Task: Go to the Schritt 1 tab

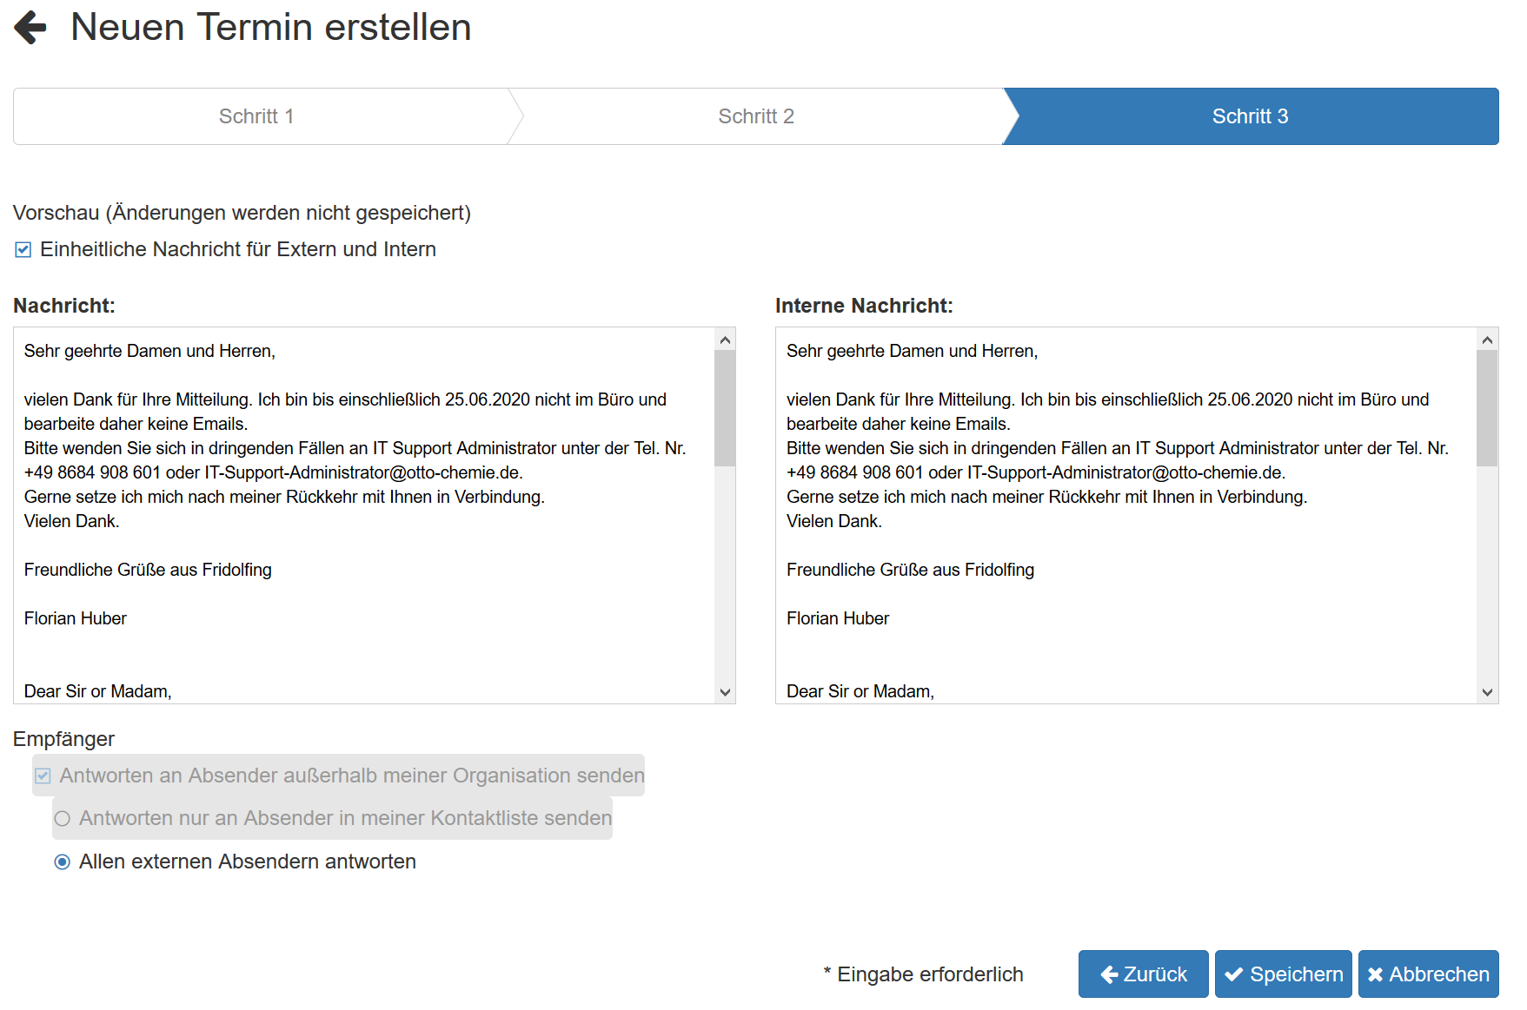Action: tap(261, 116)
